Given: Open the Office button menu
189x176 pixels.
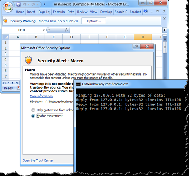Looking at the screenshot, I should 8,7.
